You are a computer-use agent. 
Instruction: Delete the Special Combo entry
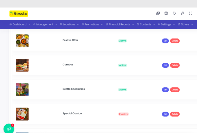coord(175,114)
